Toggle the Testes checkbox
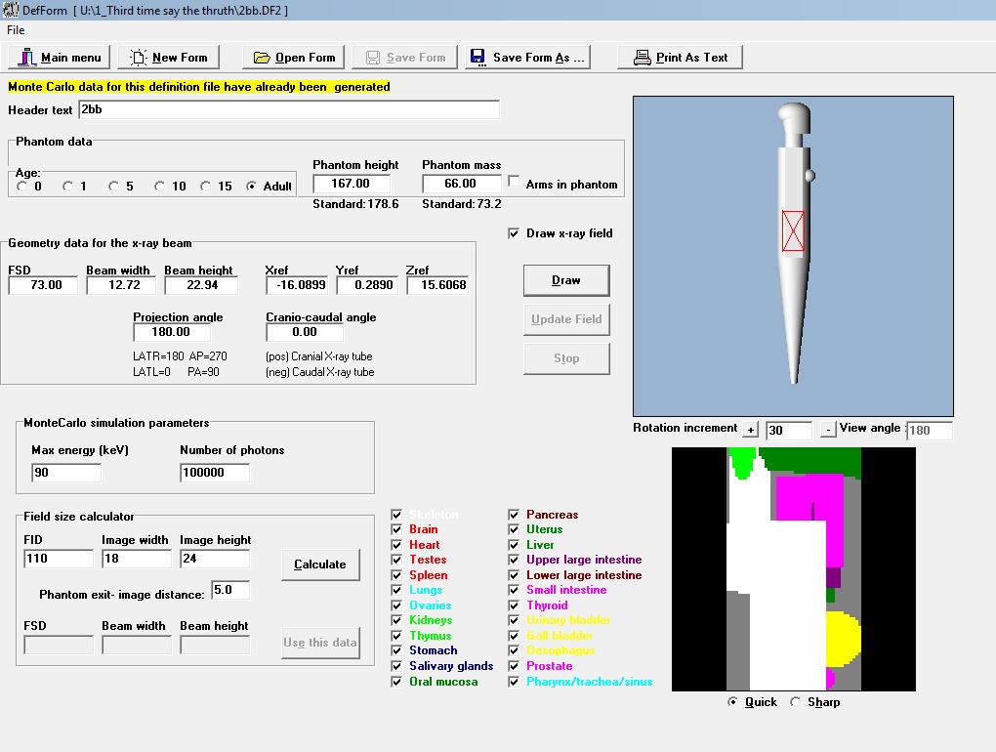 (x=396, y=560)
